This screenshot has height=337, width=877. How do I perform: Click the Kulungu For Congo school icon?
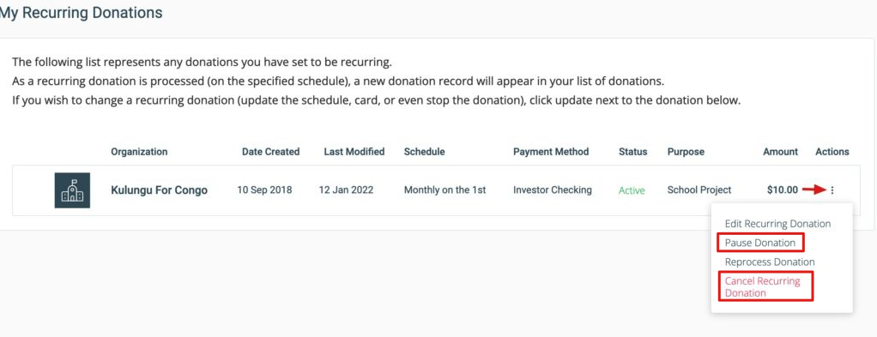(72, 190)
